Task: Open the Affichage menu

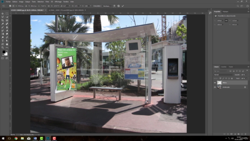Action: click(x=58, y=2)
